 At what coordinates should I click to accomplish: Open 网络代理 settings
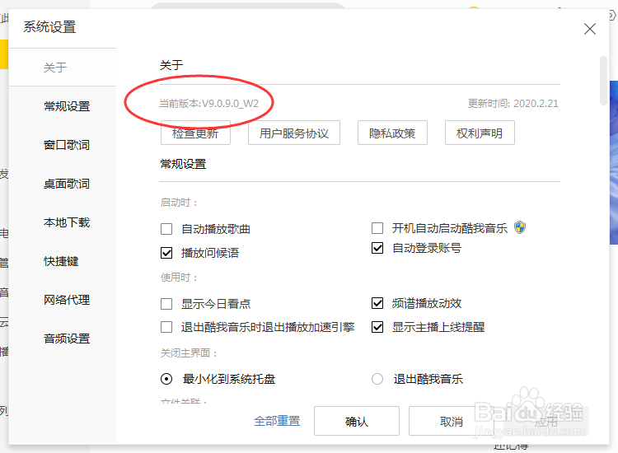[x=67, y=300]
